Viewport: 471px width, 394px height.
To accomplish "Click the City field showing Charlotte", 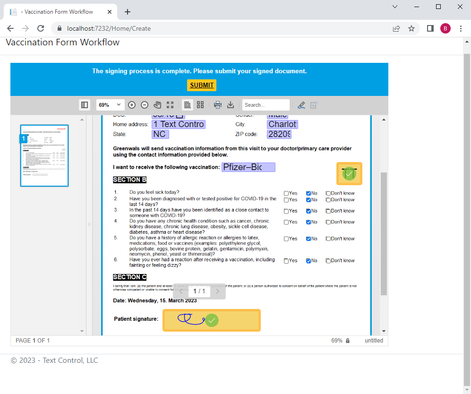I will 283,124.
